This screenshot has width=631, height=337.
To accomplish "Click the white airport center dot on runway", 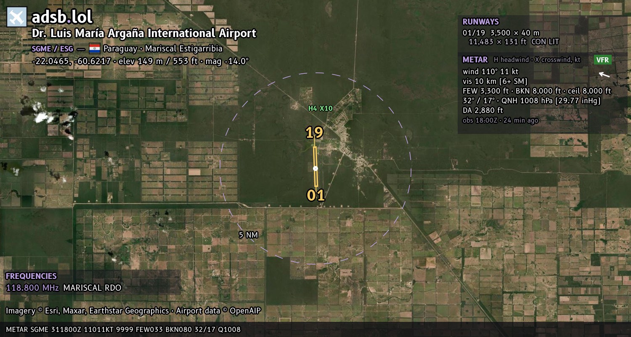I will [x=315, y=168].
